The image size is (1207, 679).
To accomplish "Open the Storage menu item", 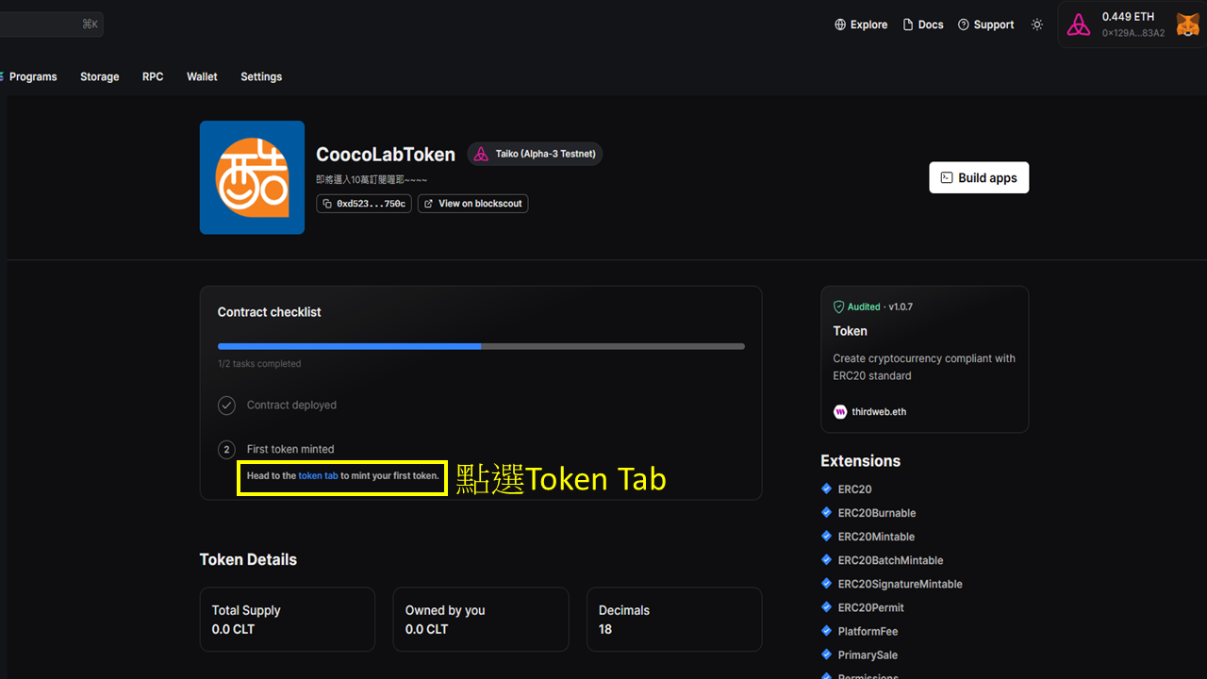I will pyautogui.click(x=100, y=77).
